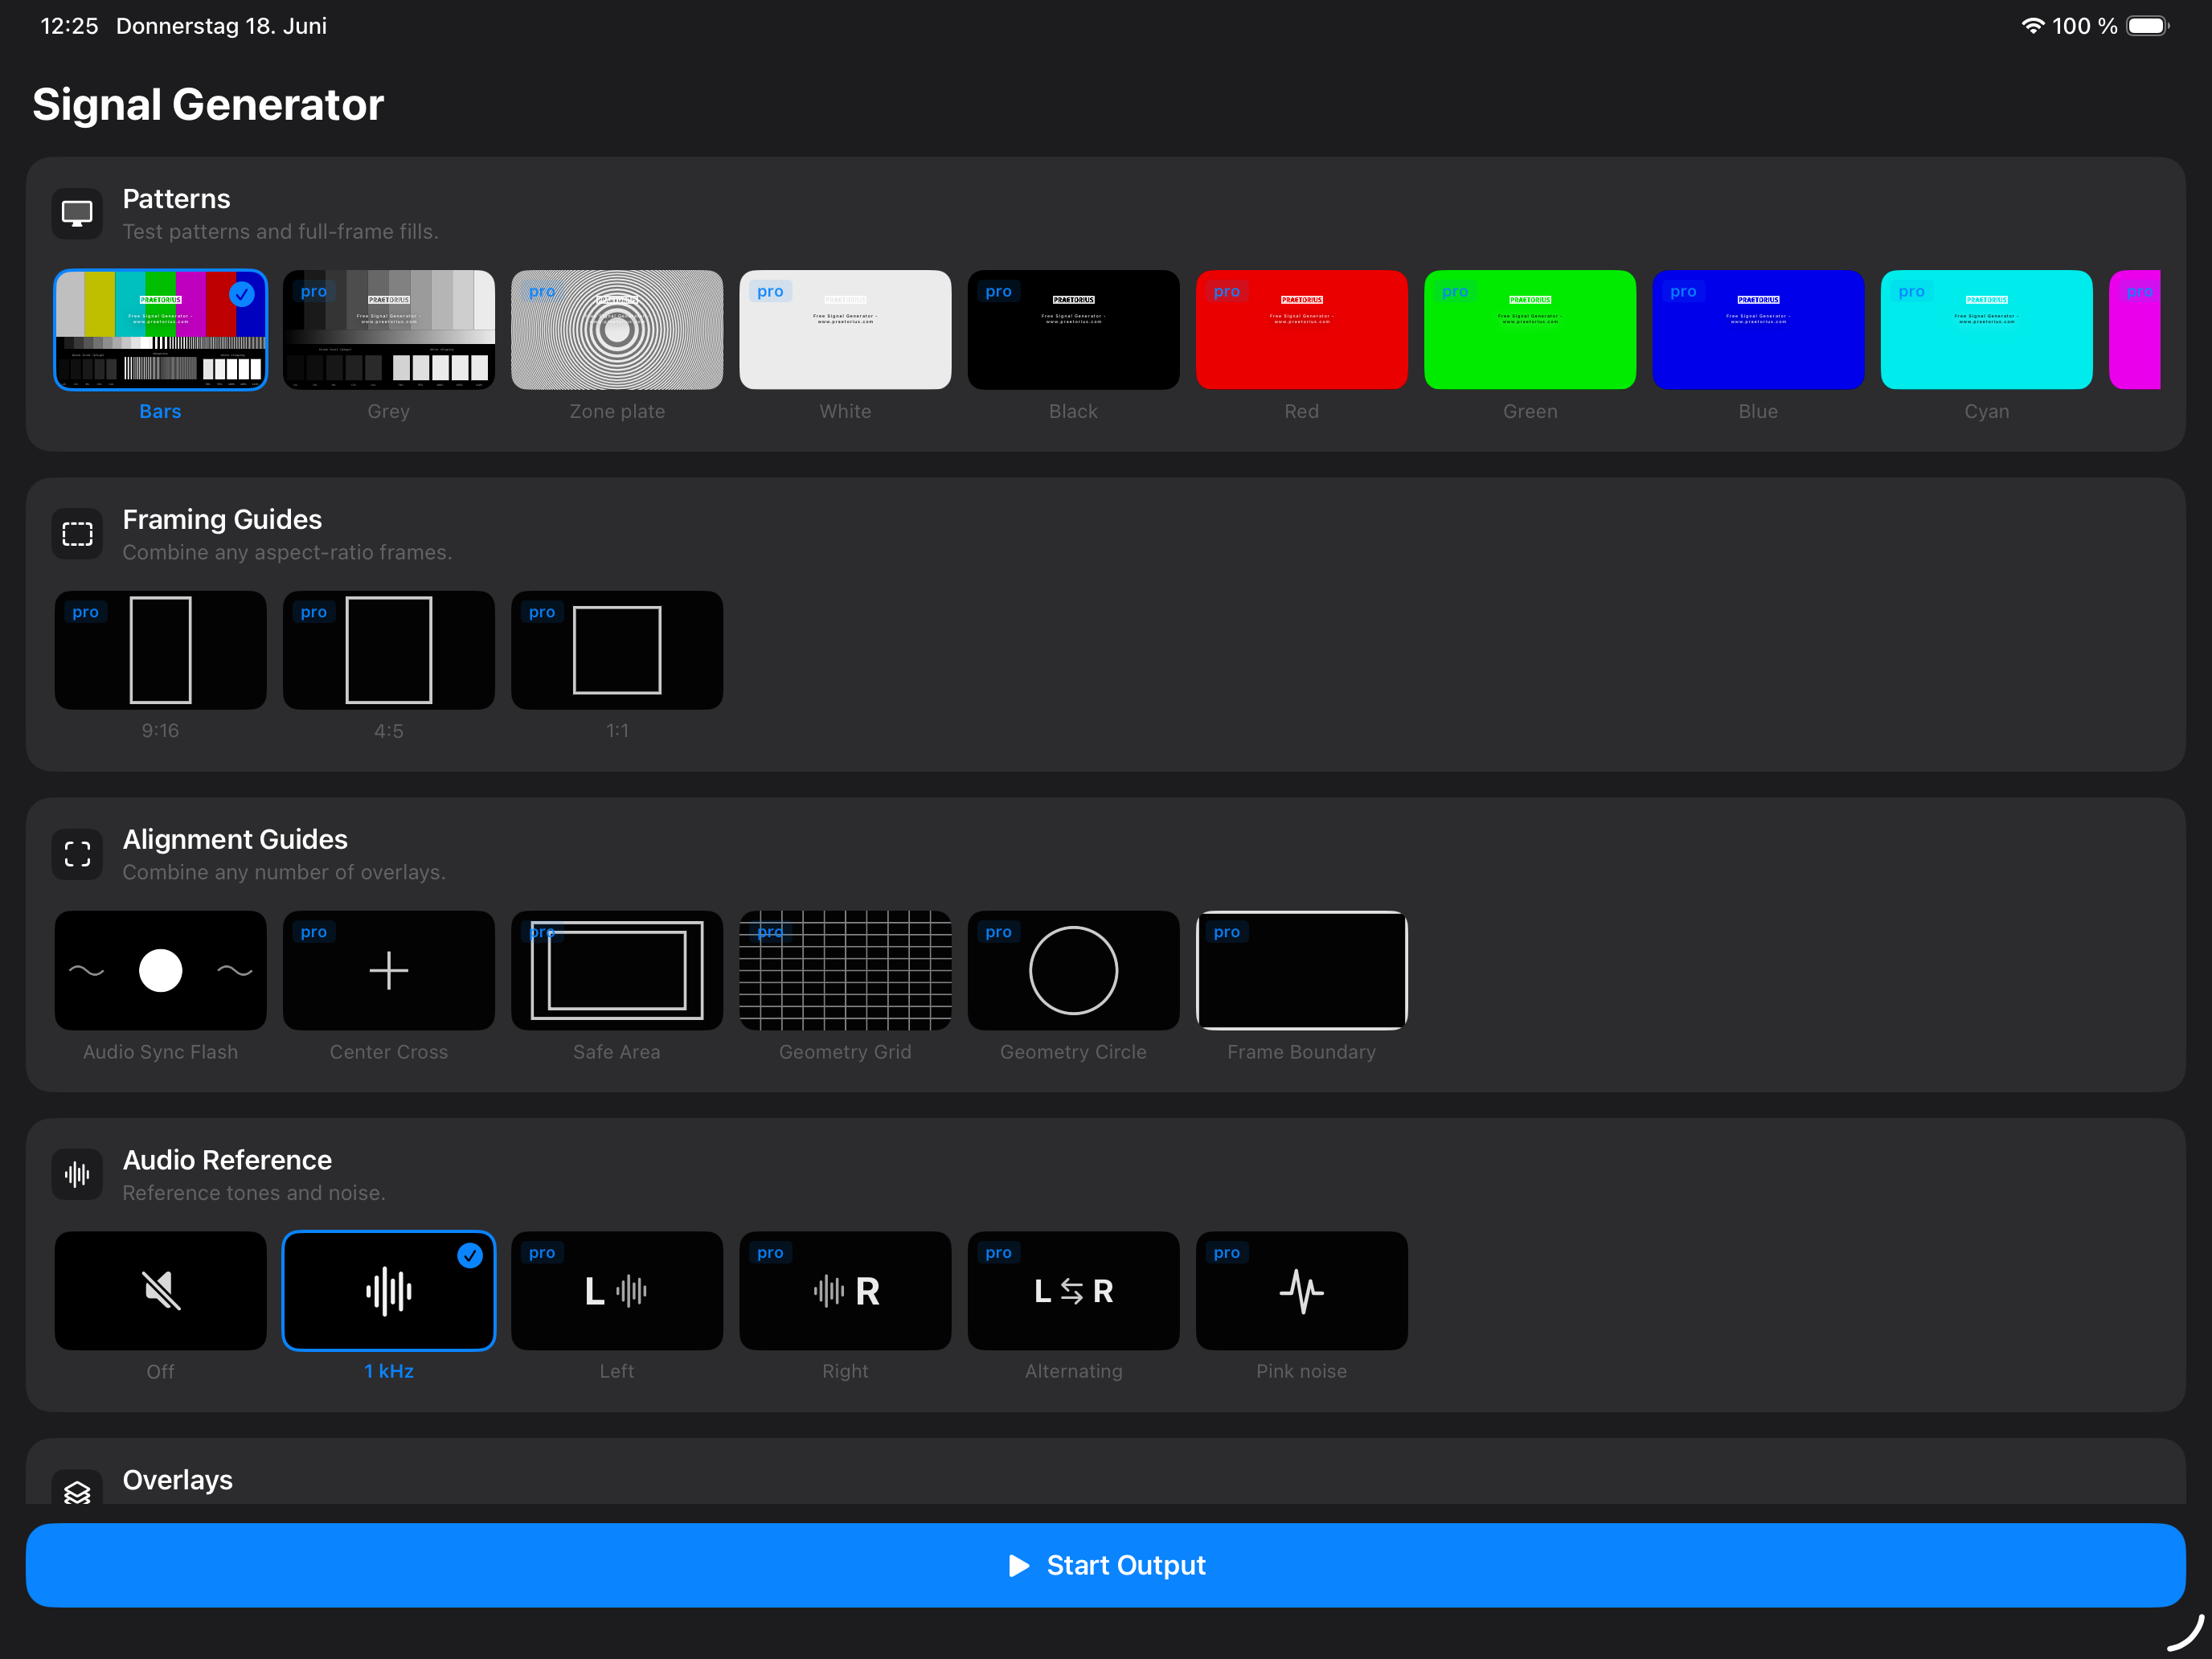This screenshot has width=2212, height=1659.
Task: Click the pro badge on Center Cross
Action: click(x=314, y=932)
